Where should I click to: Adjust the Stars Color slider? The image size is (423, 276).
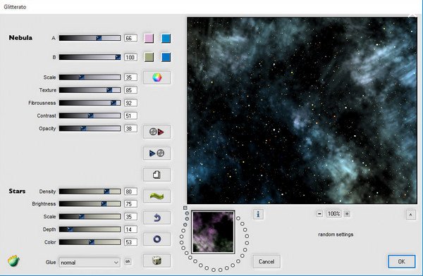(90, 242)
